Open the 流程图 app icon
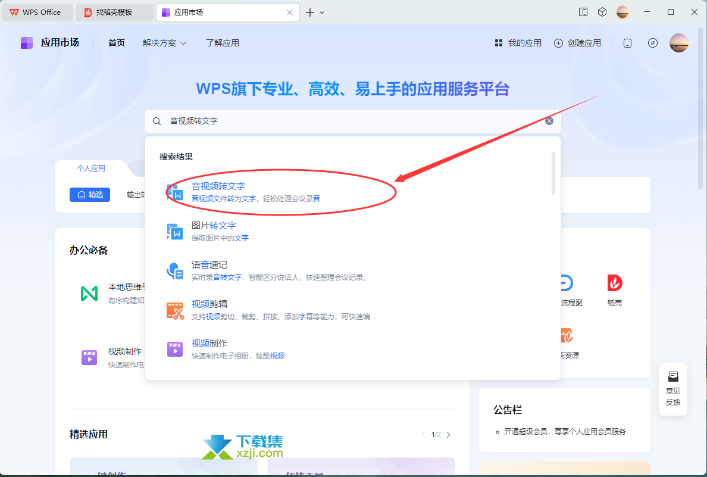The image size is (707, 477). pyautogui.click(x=566, y=283)
